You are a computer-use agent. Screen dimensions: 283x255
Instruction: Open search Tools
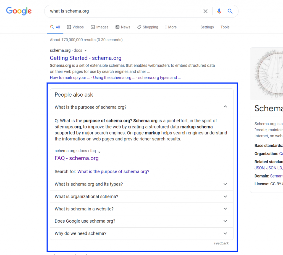click(225, 27)
